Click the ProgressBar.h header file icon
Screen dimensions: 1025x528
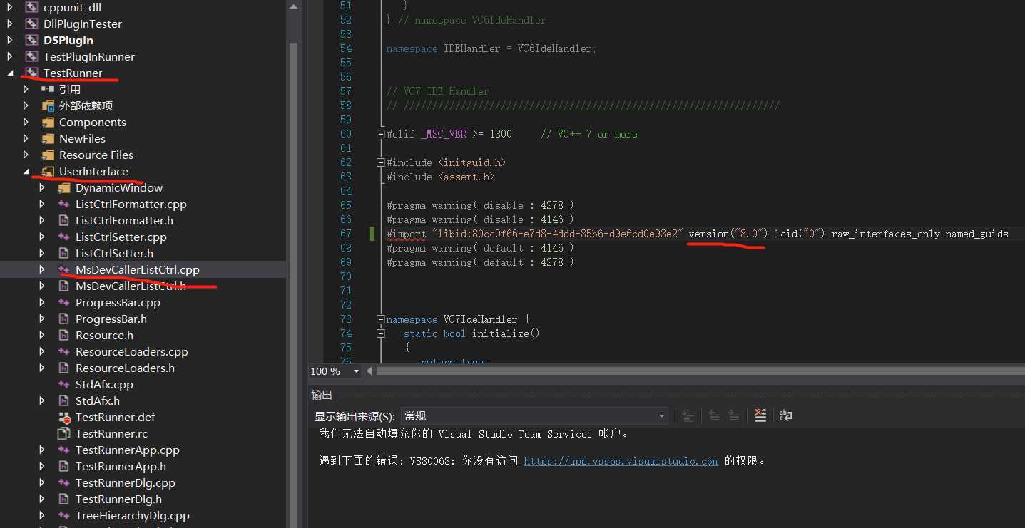coord(64,319)
